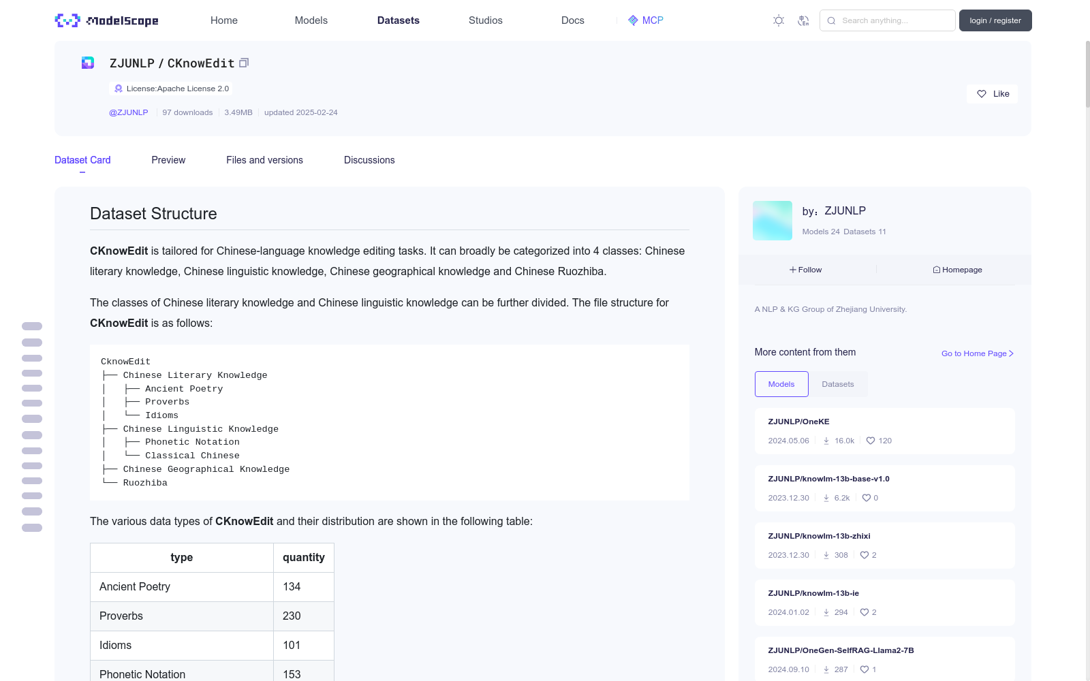Follow the ZJUNLP organization
Image resolution: width=1090 pixels, height=681 pixels.
click(806, 270)
